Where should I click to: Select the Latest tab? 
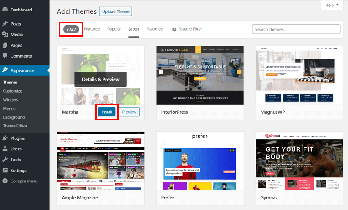tap(134, 29)
